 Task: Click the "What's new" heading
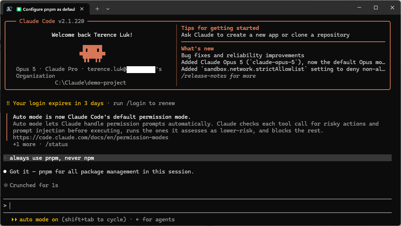pyautogui.click(x=197, y=49)
